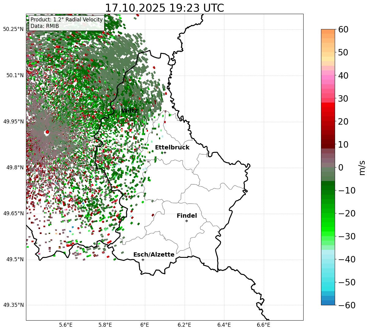Click the colorbar's 10 tick value

tap(343, 144)
